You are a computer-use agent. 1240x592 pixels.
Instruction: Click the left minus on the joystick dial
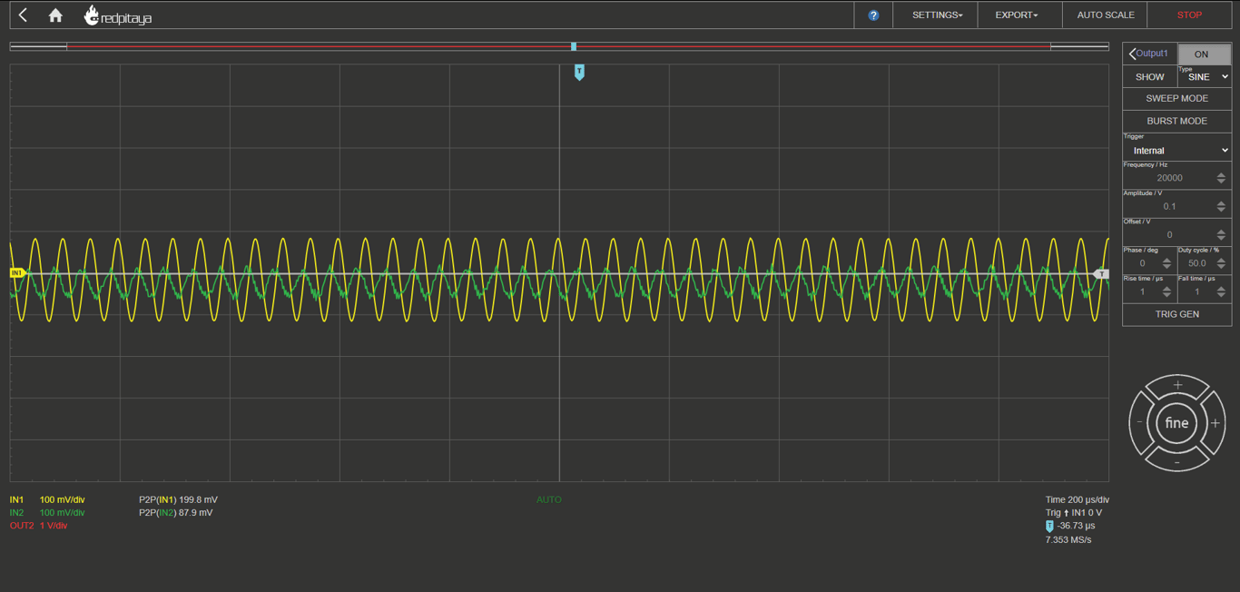1140,423
